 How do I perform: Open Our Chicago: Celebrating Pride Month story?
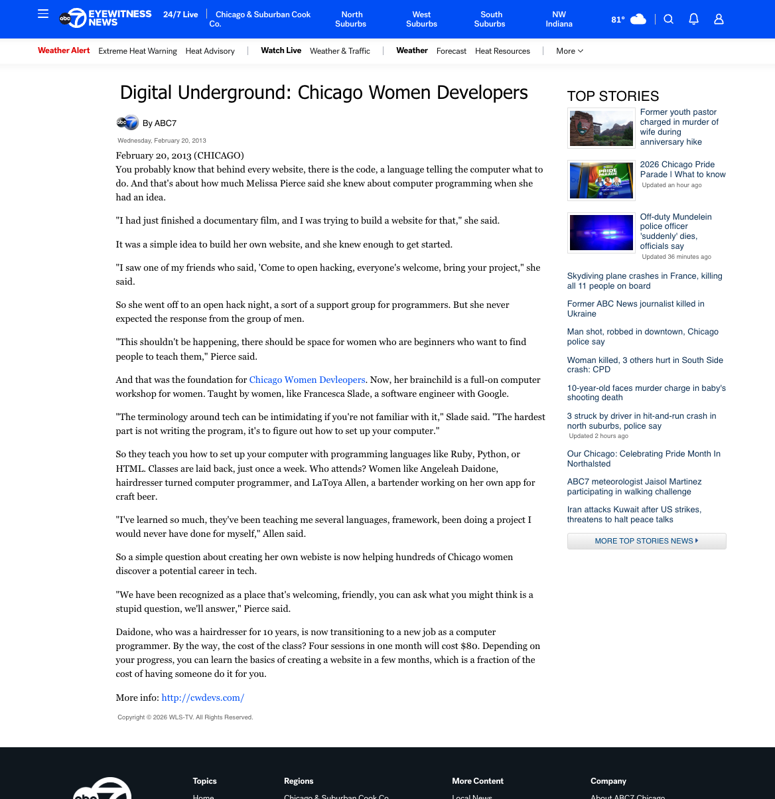click(644, 459)
